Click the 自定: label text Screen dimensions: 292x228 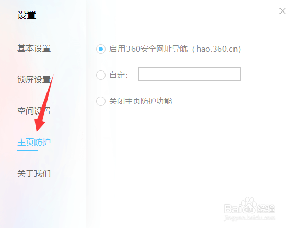(119, 75)
